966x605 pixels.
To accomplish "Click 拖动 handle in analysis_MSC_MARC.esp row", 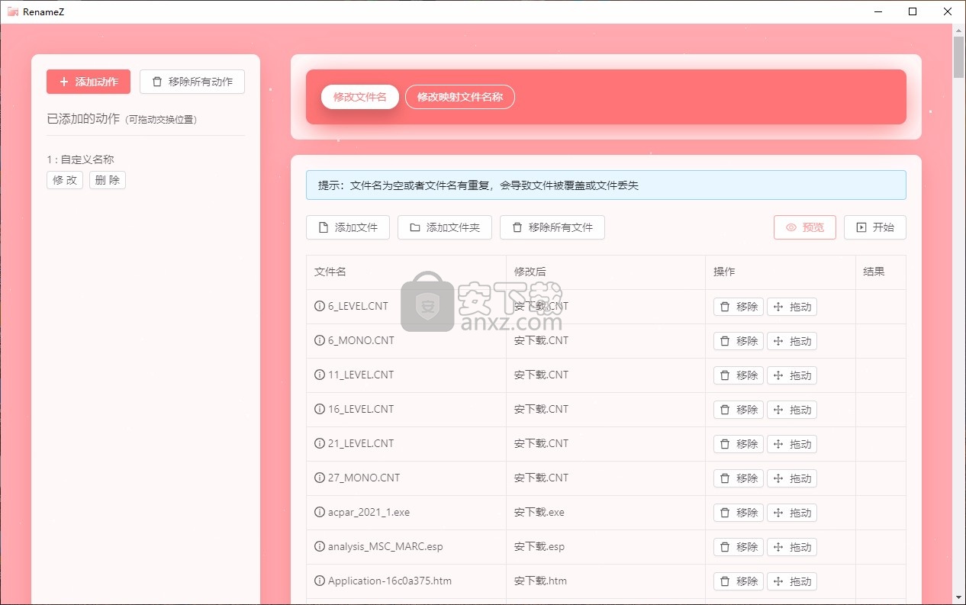I will 792,547.
